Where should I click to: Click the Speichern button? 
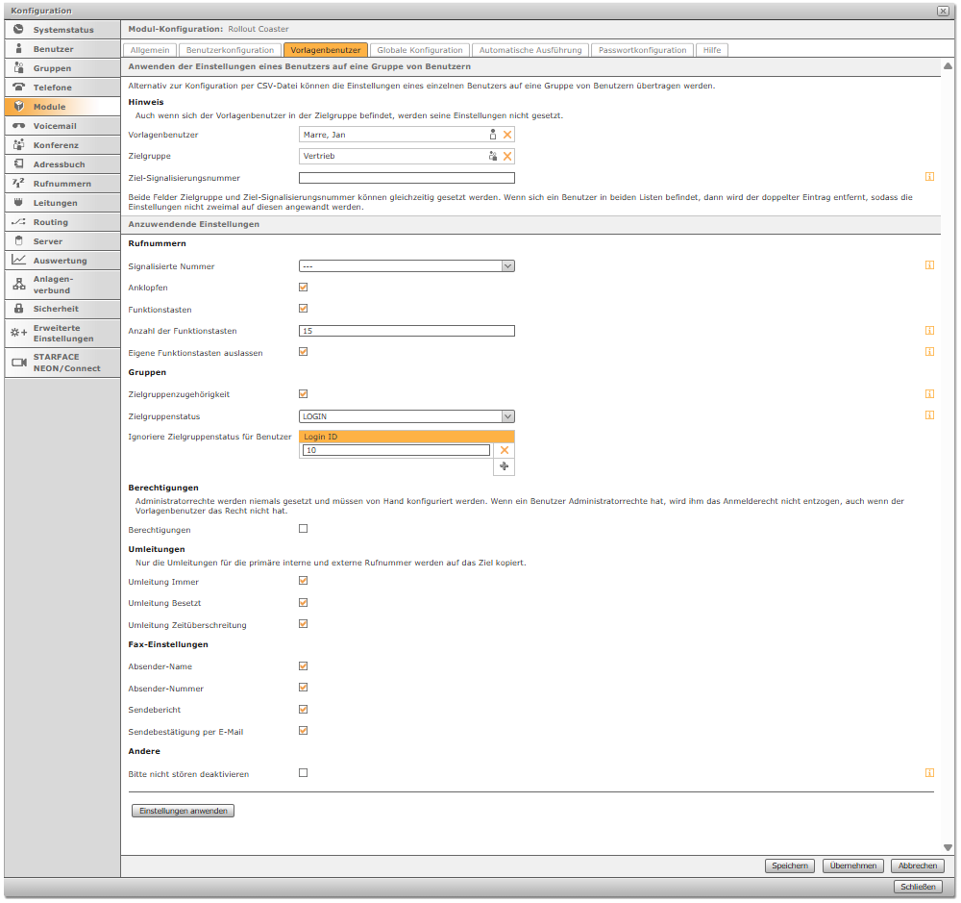tap(789, 865)
